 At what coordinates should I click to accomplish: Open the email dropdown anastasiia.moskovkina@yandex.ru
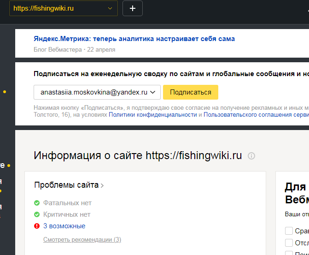[x=97, y=92]
